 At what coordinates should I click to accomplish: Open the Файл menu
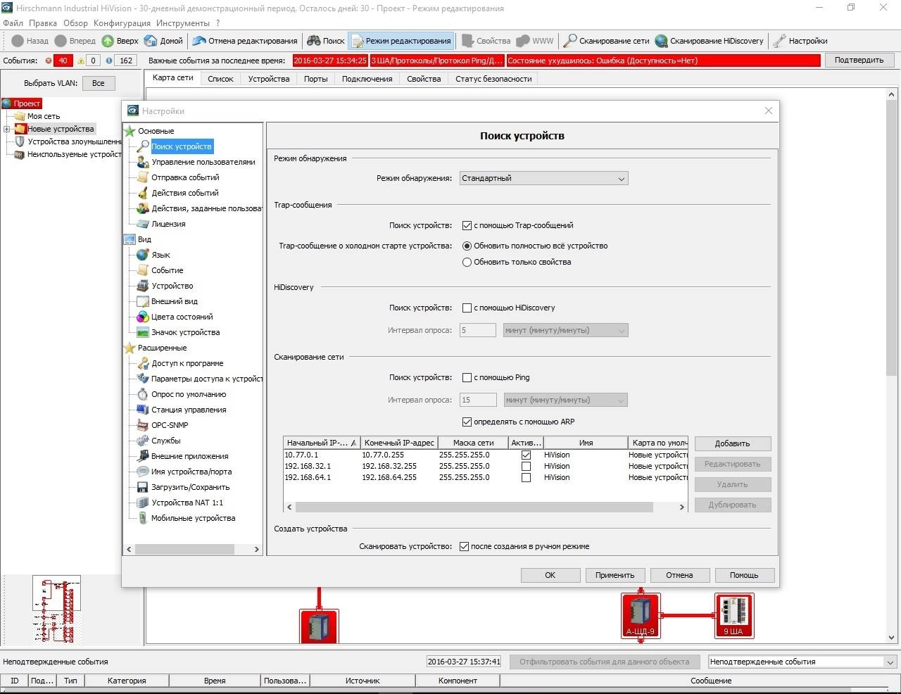click(x=13, y=23)
